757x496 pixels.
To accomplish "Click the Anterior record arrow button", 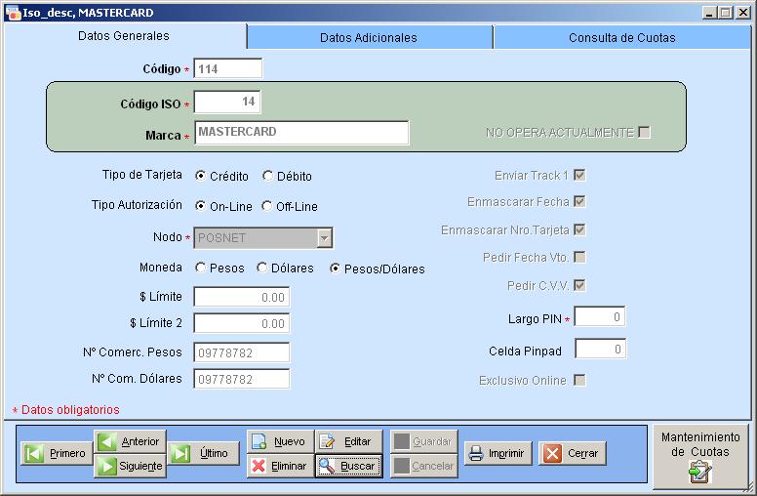I will coord(129,441).
